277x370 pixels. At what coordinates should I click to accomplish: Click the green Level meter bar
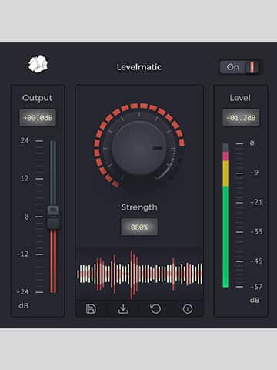[x=225, y=237]
